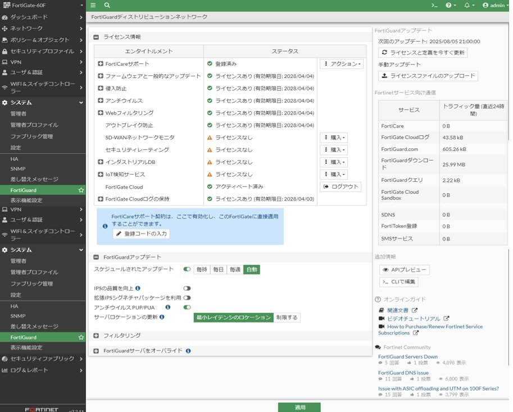Click ライセンスと定義を今すぐ更新 button
This screenshot has width=513, height=412.
[423, 52]
